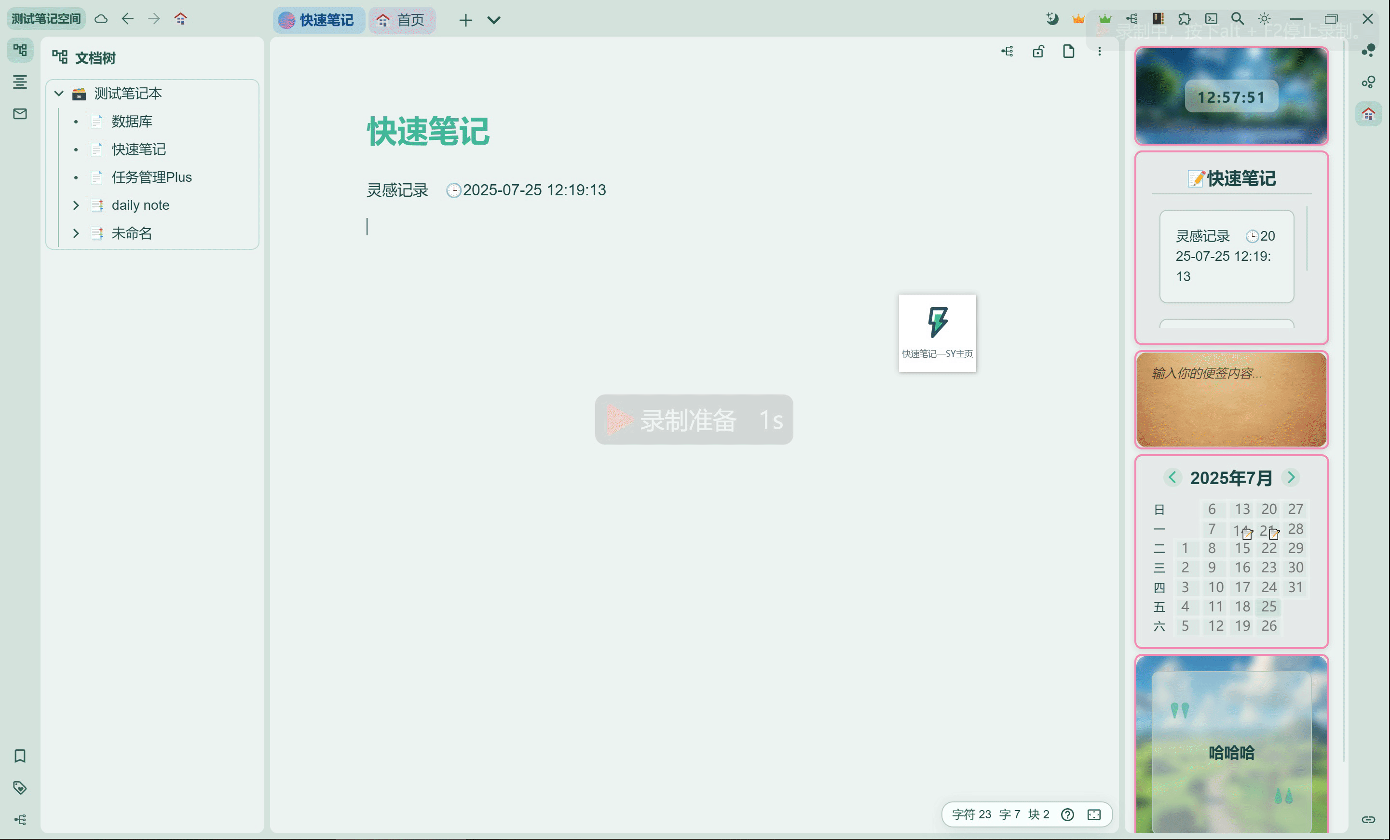Open the top-bar node tree icon
Viewport: 1390px width, 840px height.
coord(1131,19)
